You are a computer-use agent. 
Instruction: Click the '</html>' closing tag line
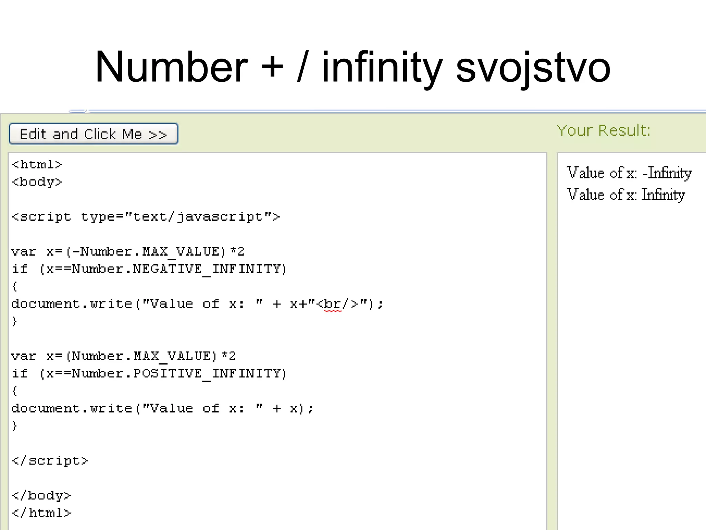coord(41,513)
